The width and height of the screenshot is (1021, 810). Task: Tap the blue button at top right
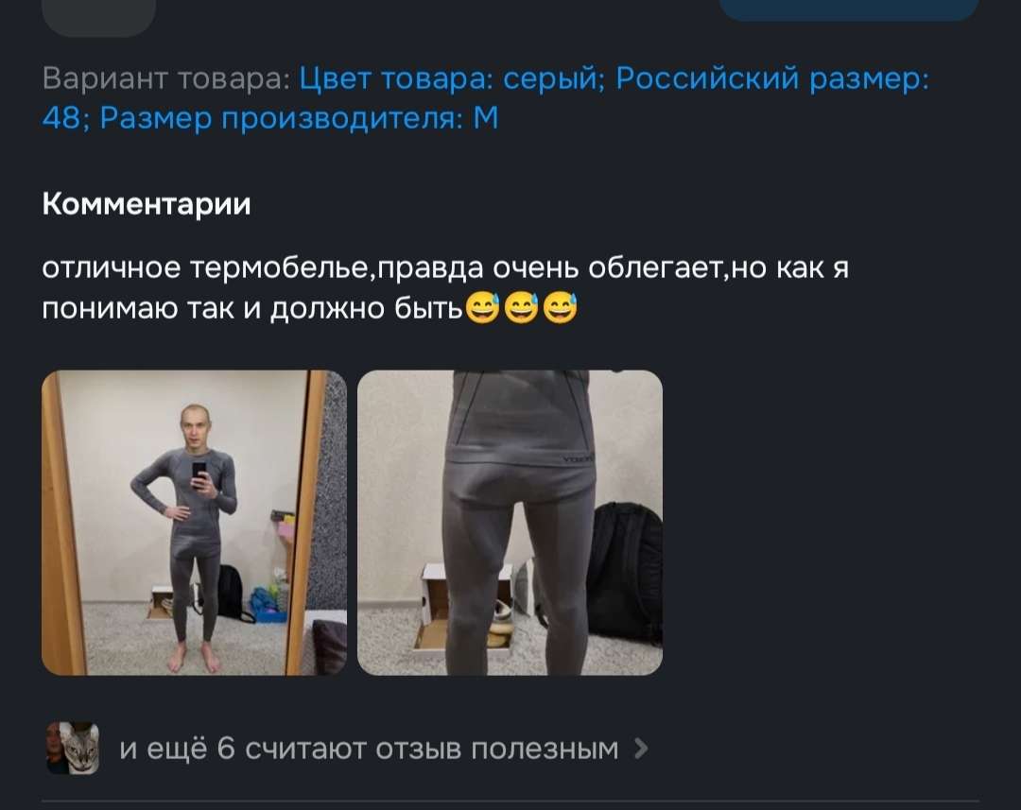[x=848, y=8]
